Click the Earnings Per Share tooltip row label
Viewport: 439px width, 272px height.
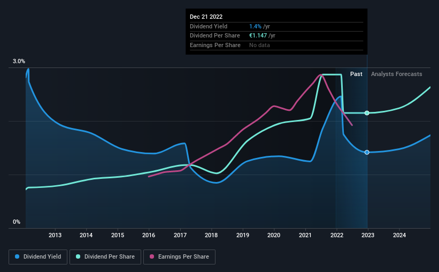pyautogui.click(x=215, y=45)
